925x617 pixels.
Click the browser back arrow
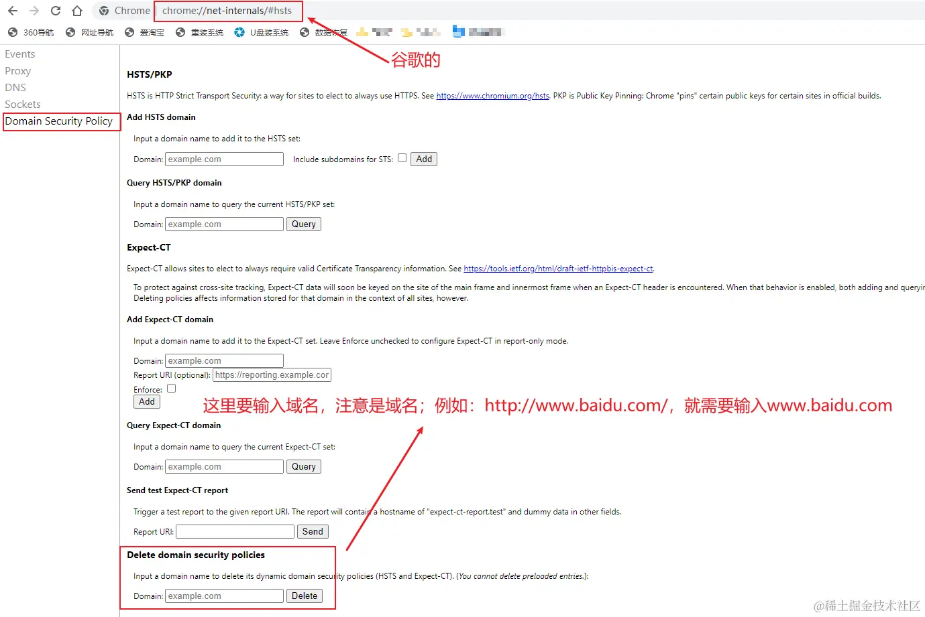tap(13, 11)
